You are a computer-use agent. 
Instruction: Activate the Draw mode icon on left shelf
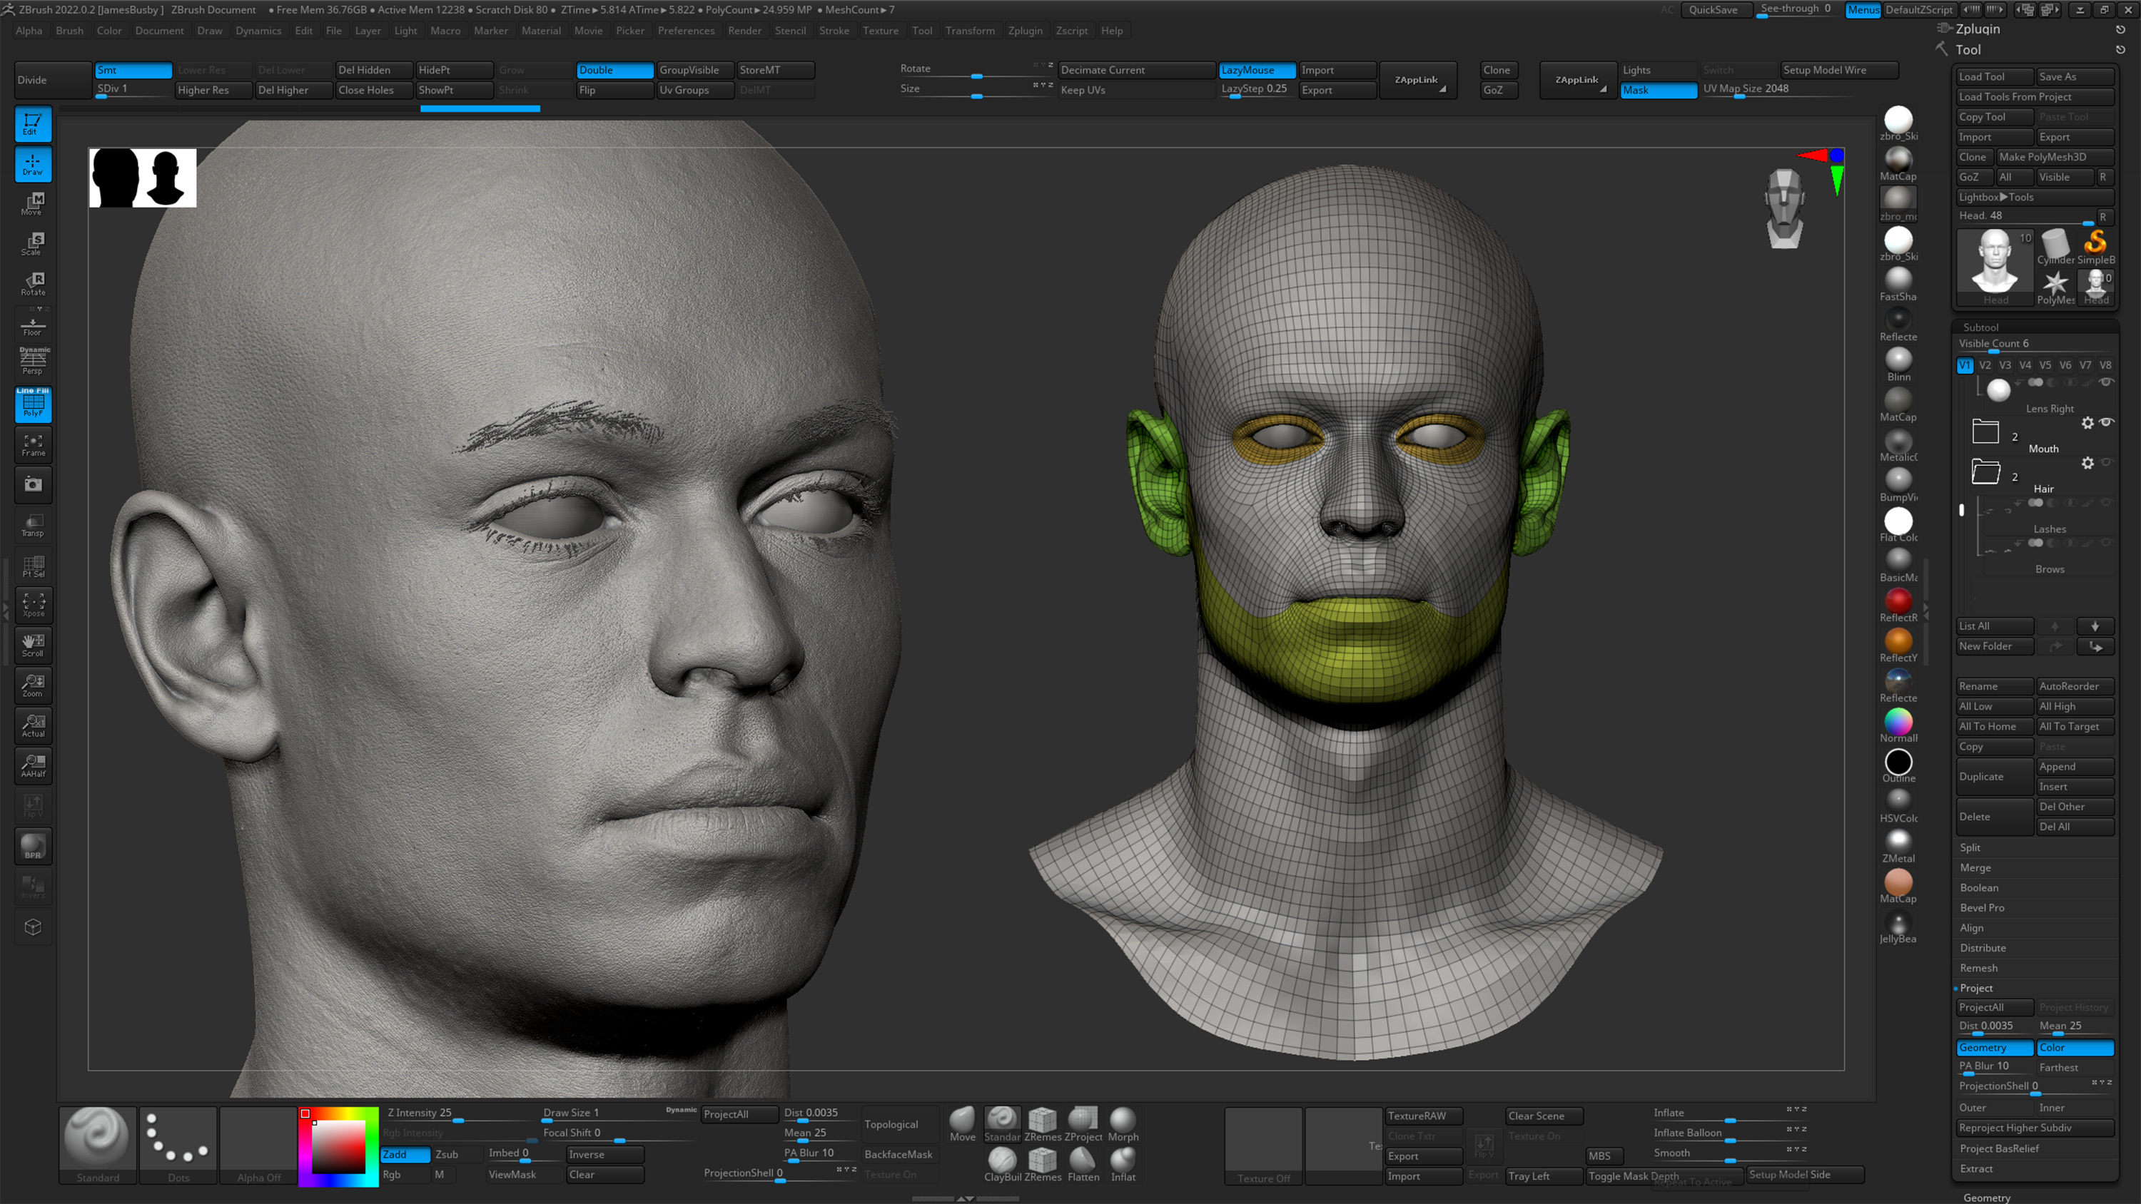click(34, 165)
